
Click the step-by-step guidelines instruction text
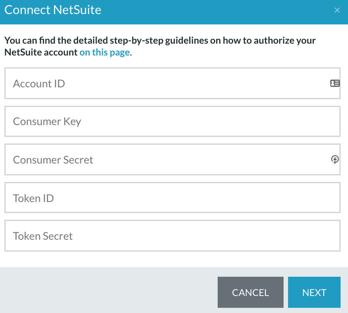[160, 46]
